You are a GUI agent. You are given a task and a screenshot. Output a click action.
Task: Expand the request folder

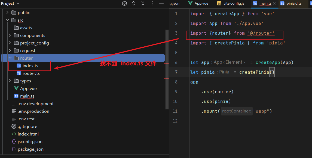[x=10, y=50]
